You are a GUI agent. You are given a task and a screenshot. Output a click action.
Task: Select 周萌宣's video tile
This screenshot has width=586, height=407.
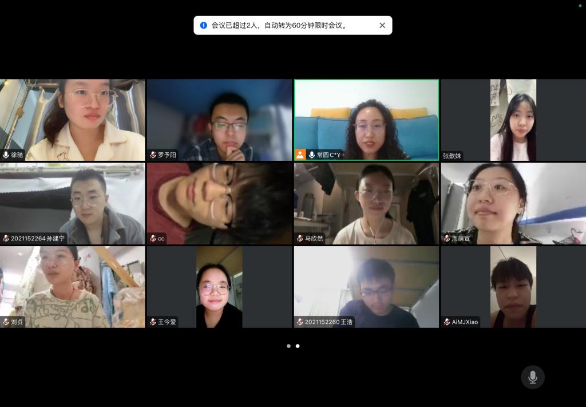513,204
